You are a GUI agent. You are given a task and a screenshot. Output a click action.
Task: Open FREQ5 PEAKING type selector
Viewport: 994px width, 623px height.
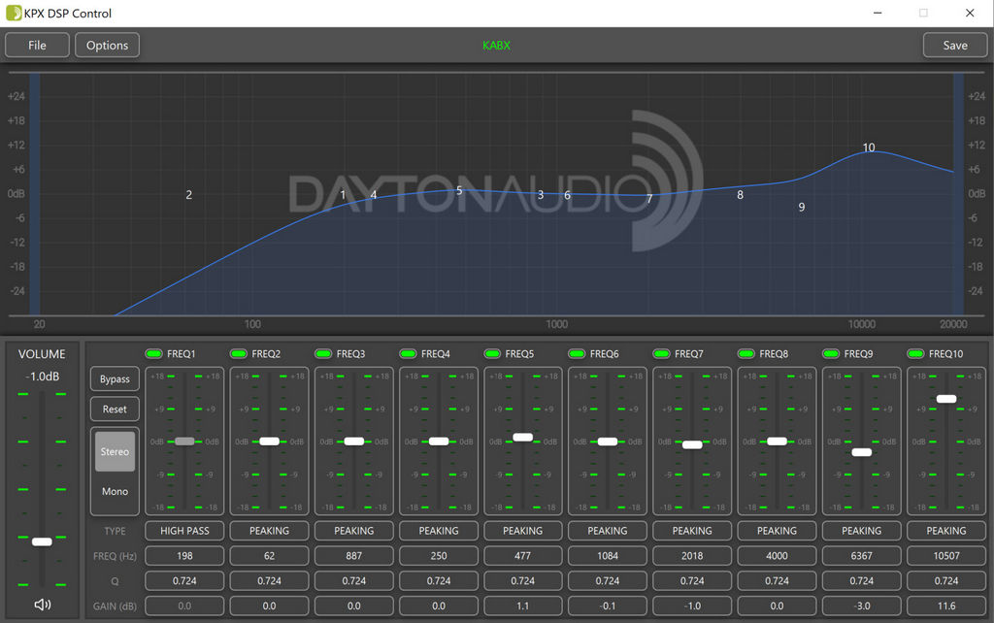click(523, 531)
